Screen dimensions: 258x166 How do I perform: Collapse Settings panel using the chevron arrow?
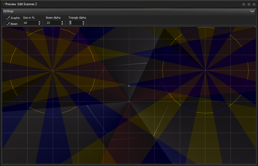(x=252, y=11)
